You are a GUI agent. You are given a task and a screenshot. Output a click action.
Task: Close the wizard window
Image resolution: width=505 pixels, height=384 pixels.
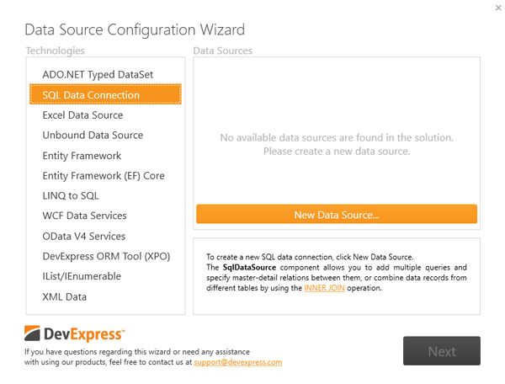pos(489,8)
